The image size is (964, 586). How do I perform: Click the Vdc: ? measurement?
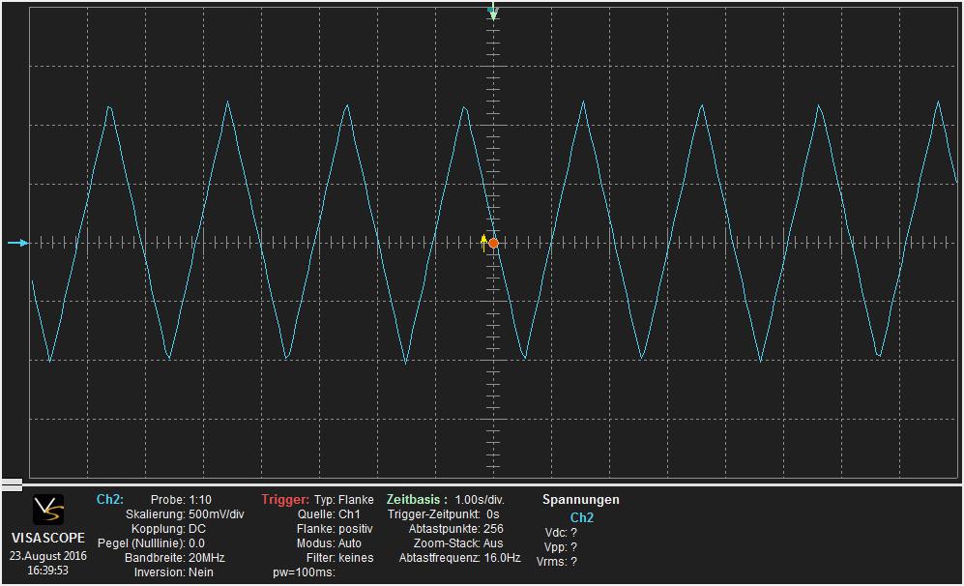click(561, 533)
